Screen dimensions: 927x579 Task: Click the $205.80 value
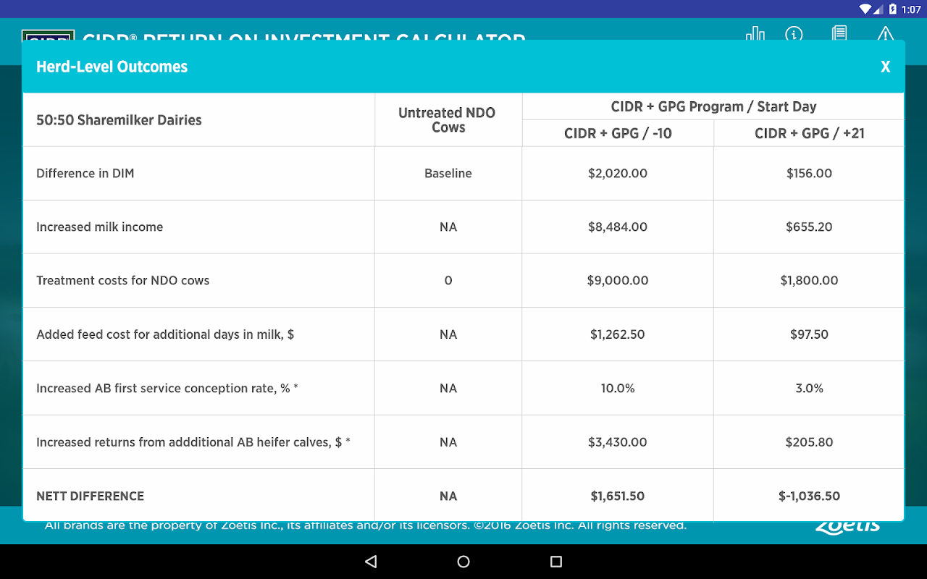809,442
